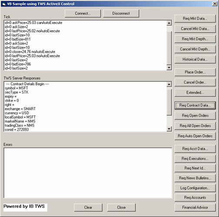This screenshot has width=219, height=217.
Task: Click the Tick list scroll-down arrow
Action: tap(169, 68)
